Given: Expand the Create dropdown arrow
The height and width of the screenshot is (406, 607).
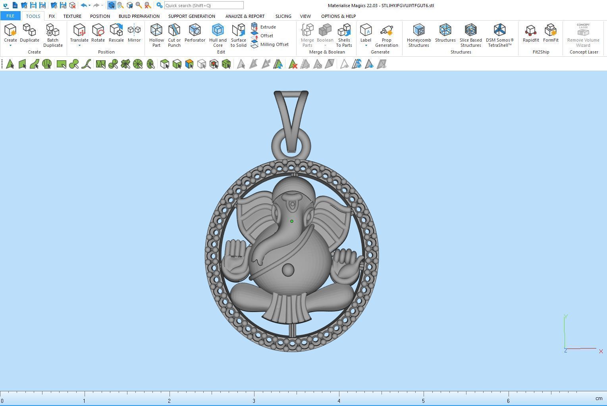Looking at the screenshot, I should tap(10, 46).
